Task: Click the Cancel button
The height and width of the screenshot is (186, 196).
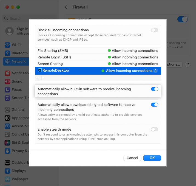Action: pos(132,158)
